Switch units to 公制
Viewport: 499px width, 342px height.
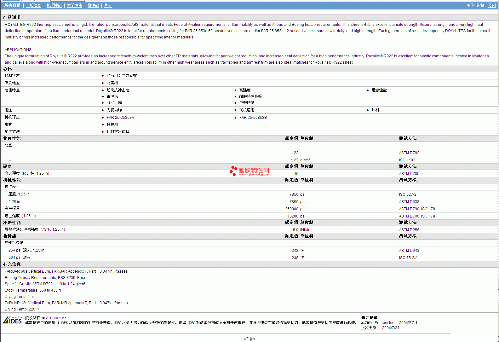(492, 5)
